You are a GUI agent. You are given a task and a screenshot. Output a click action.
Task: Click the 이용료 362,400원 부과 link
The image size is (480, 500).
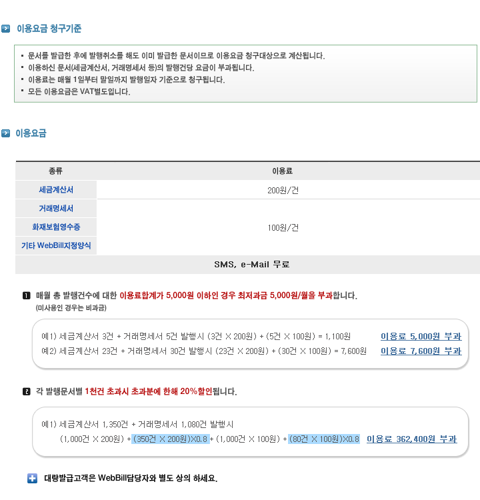pos(412,439)
